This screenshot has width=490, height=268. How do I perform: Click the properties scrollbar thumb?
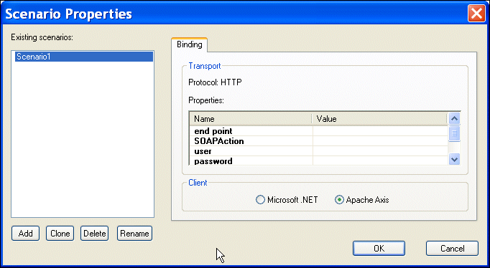454,133
